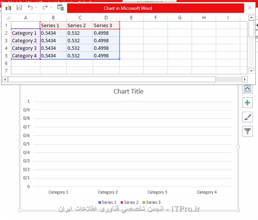Open Chart Elements plus button
Viewport: 258px width, 220px height.
point(247,103)
